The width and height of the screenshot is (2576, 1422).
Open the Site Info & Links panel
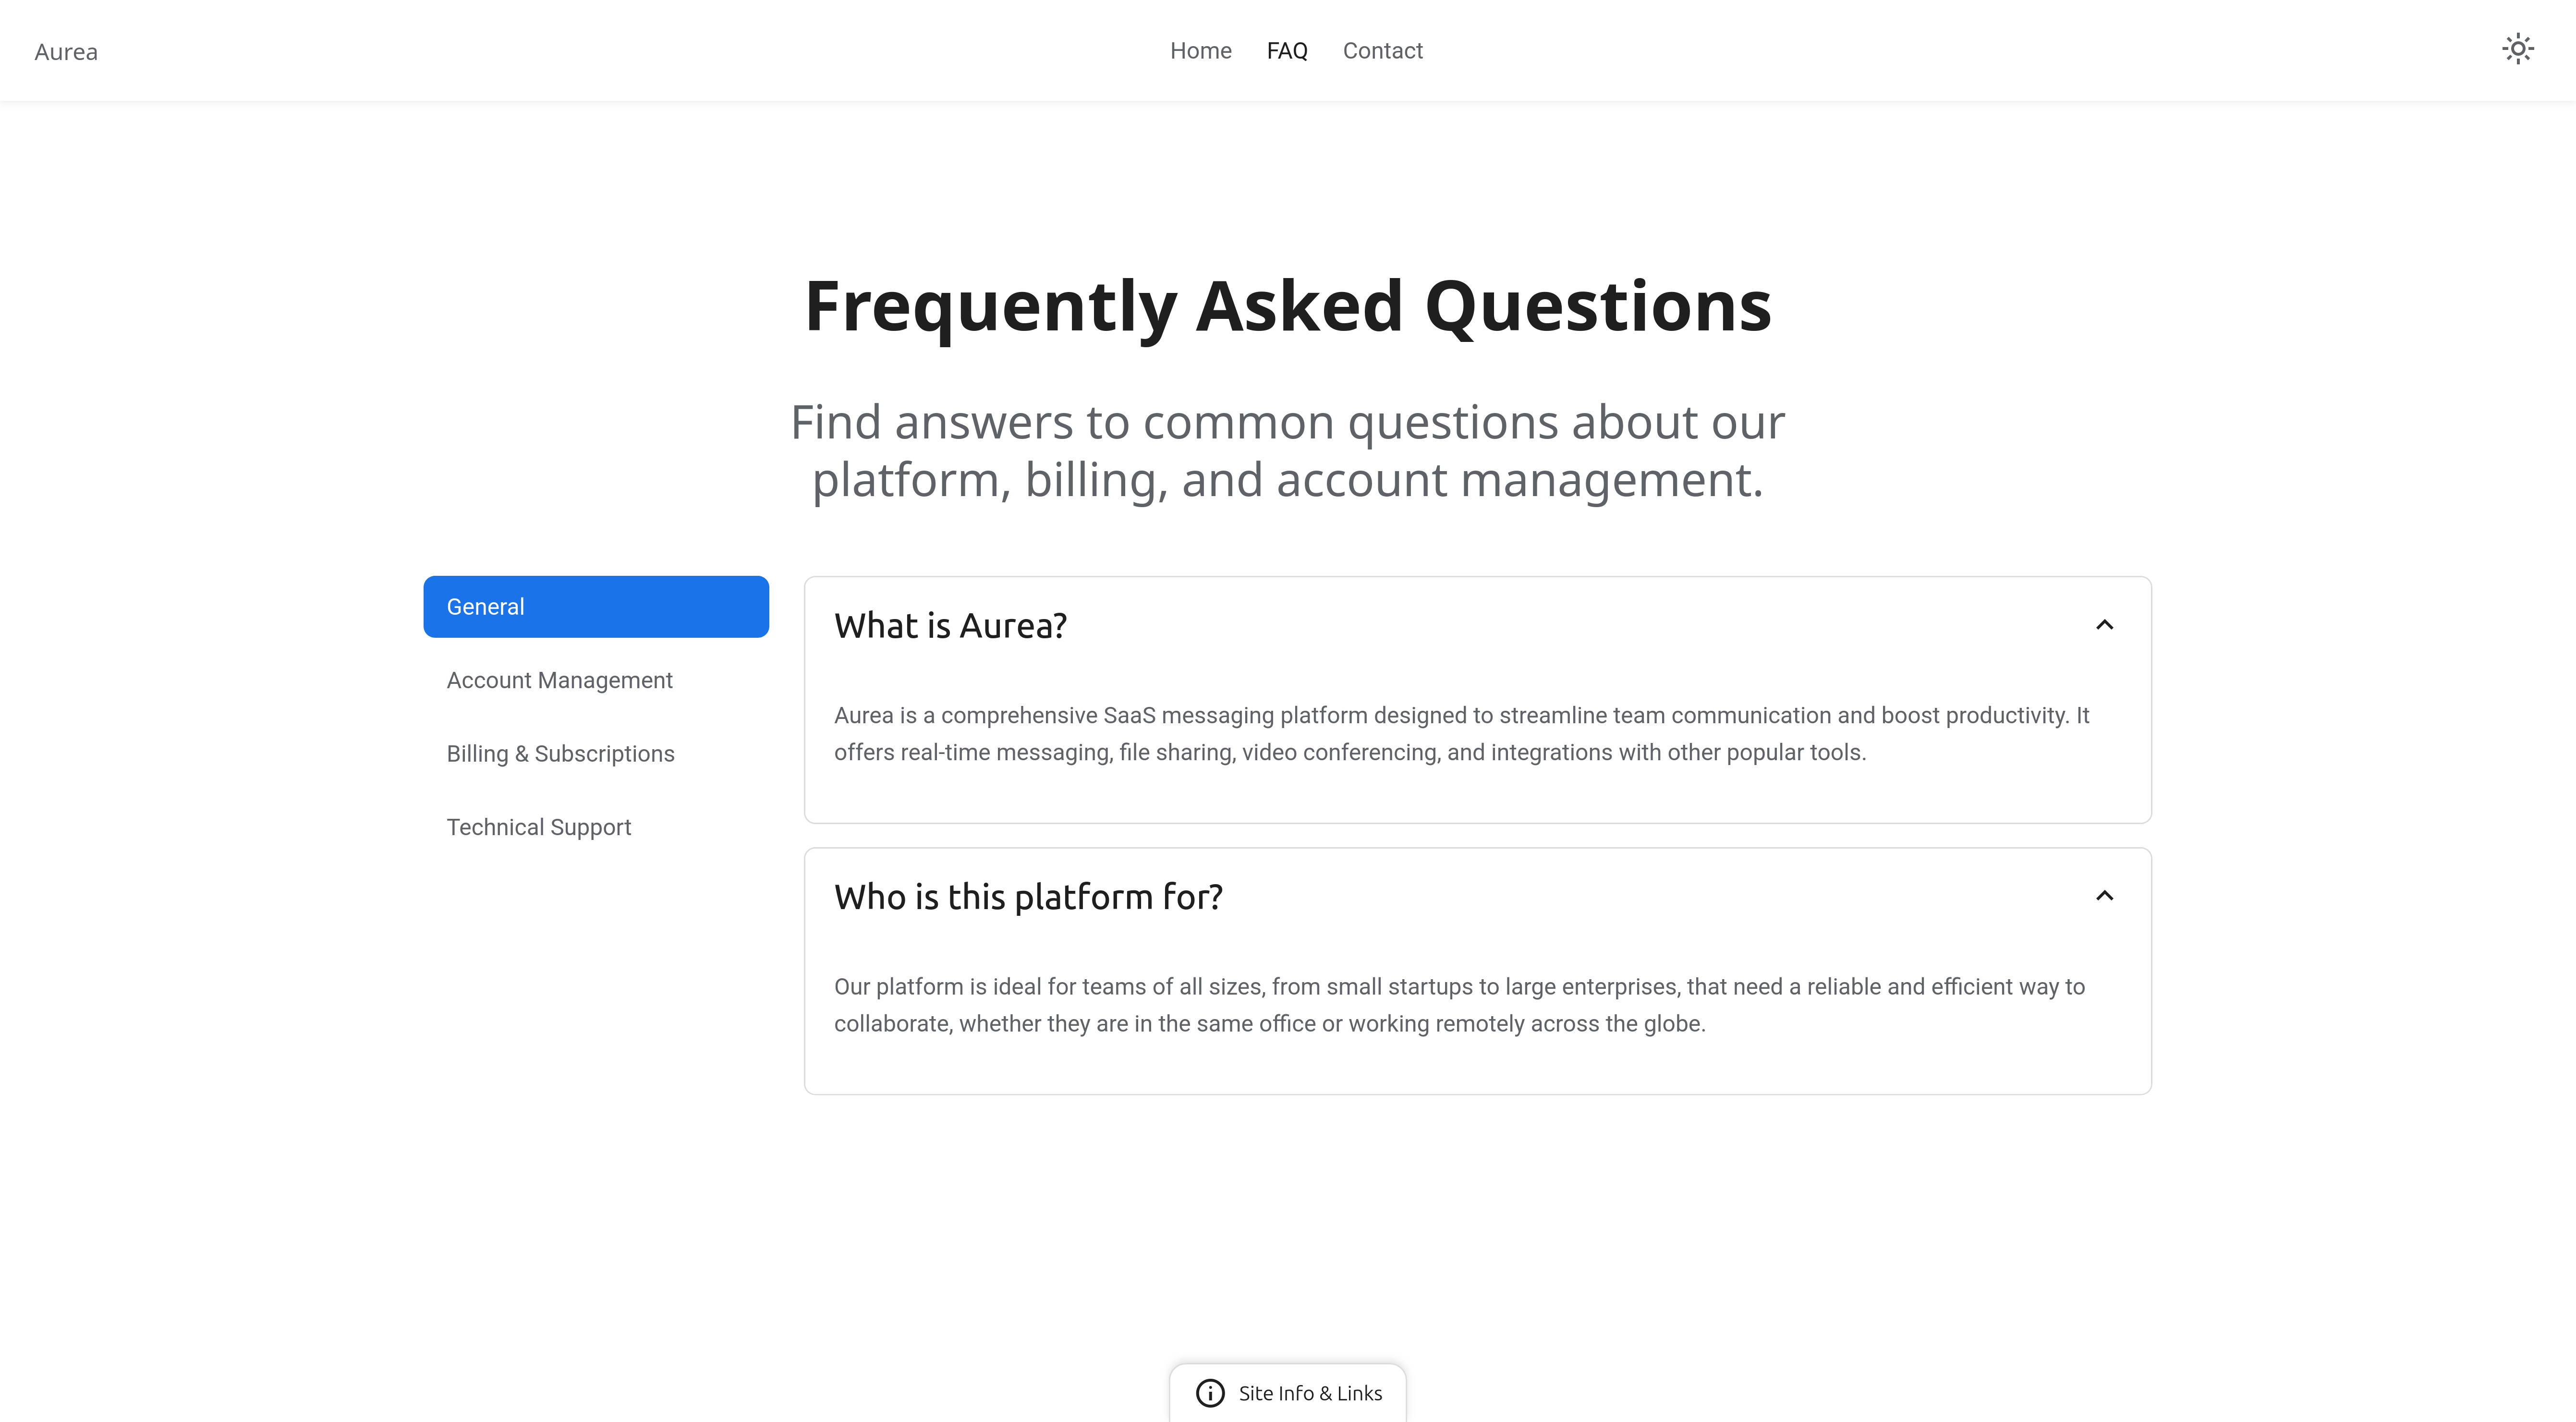pyautogui.click(x=1309, y=1393)
